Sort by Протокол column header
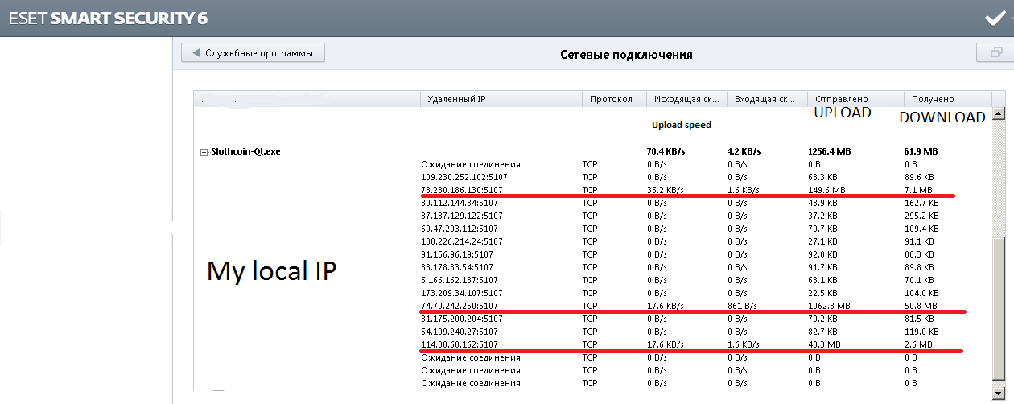 point(614,99)
